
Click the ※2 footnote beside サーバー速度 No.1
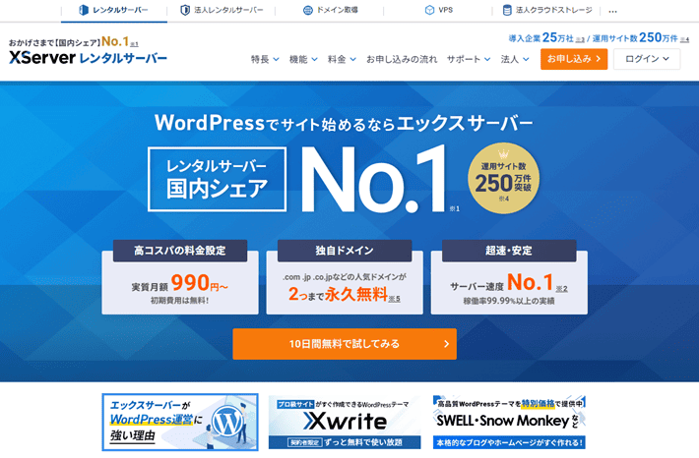click(562, 289)
